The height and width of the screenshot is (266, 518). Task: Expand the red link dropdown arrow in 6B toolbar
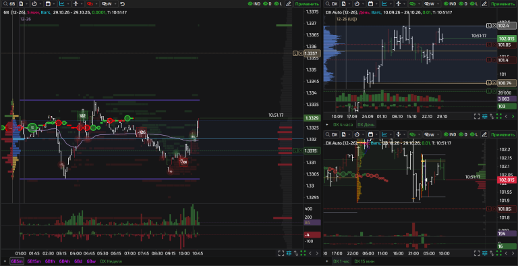(96, 4)
